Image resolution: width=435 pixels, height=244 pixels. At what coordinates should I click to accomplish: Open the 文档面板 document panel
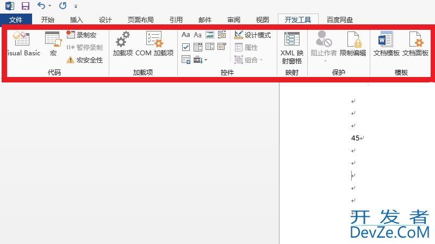pyautogui.click(x=415, y=44)
